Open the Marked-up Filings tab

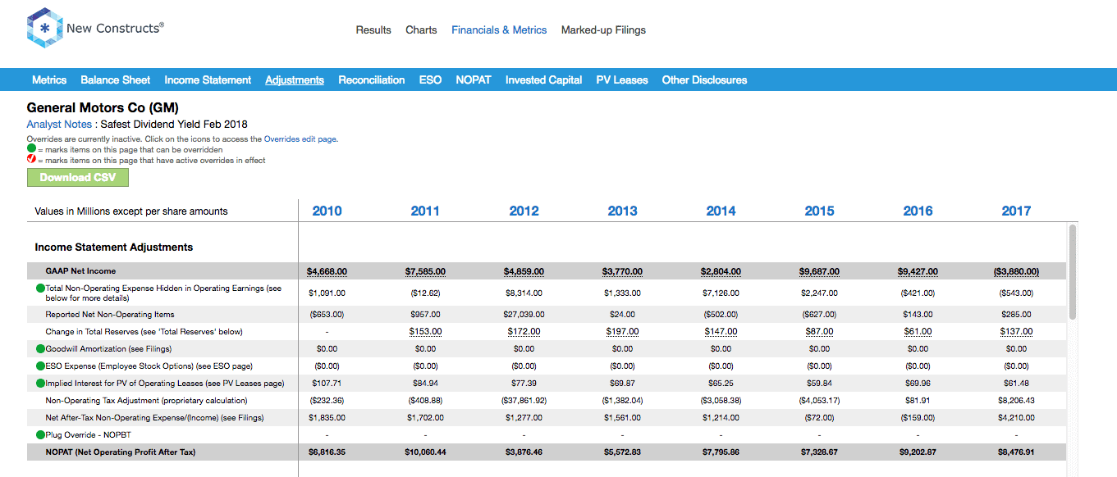(x=603, y=30)
